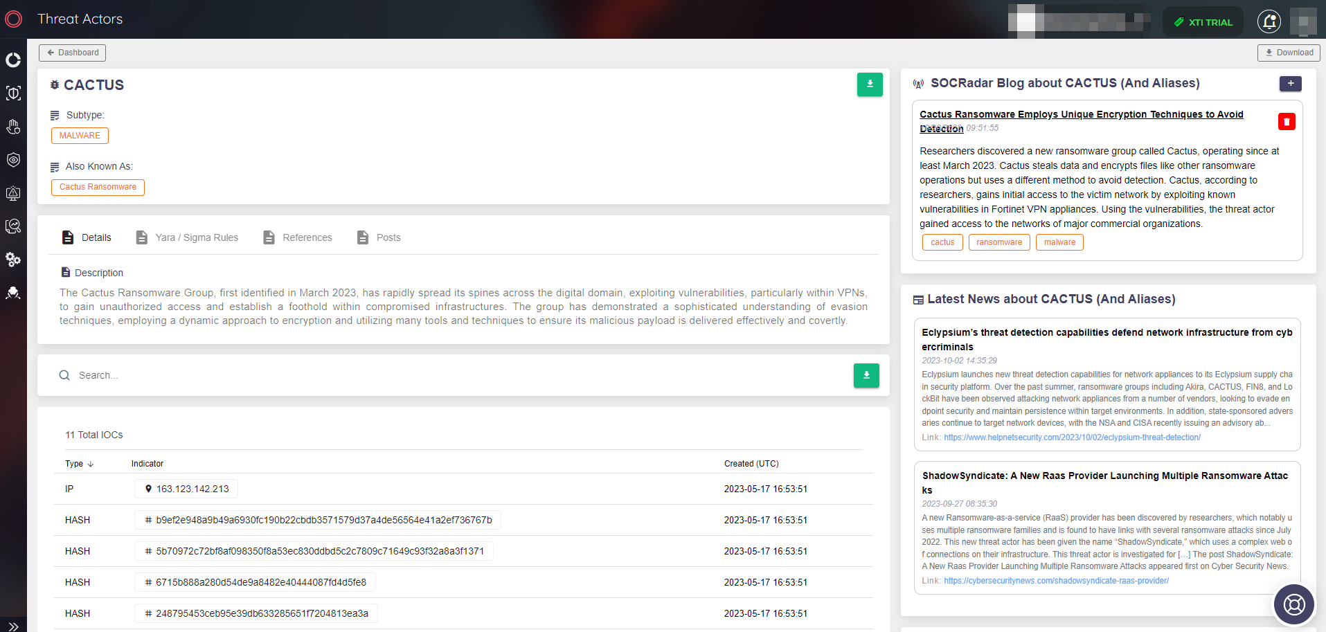The height and width of the screenshot is (632, 1326).
Task: Click the malware tag in blog card
Action: click(1059, 242)
